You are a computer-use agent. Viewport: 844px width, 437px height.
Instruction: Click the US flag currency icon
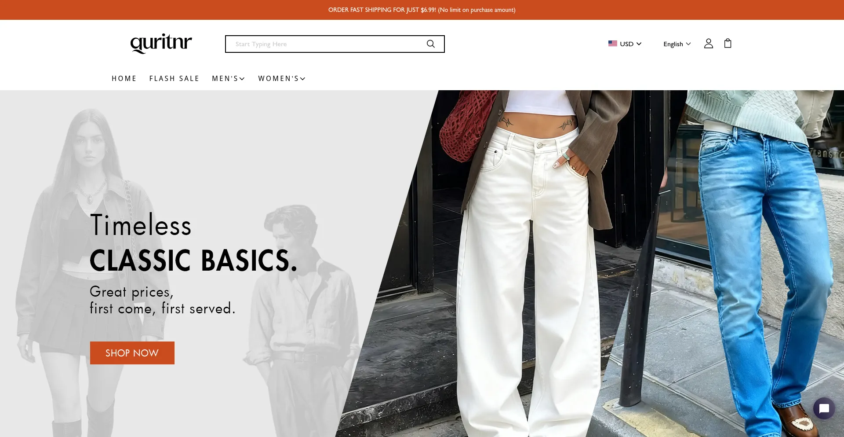tap(612, 44)
